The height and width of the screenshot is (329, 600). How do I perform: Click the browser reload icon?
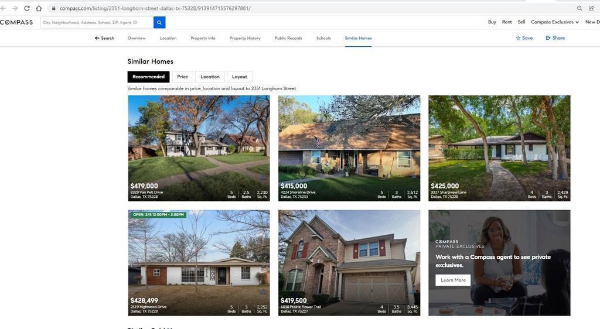(27, 8)
